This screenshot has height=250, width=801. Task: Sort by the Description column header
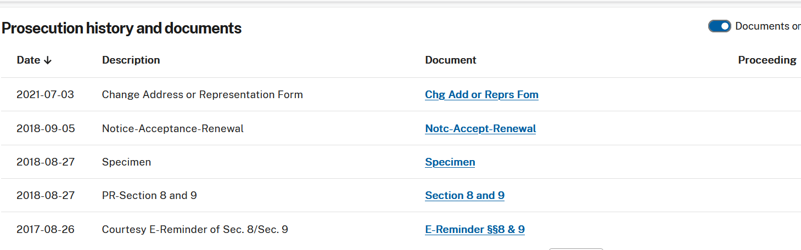click(x=131, y=60)
